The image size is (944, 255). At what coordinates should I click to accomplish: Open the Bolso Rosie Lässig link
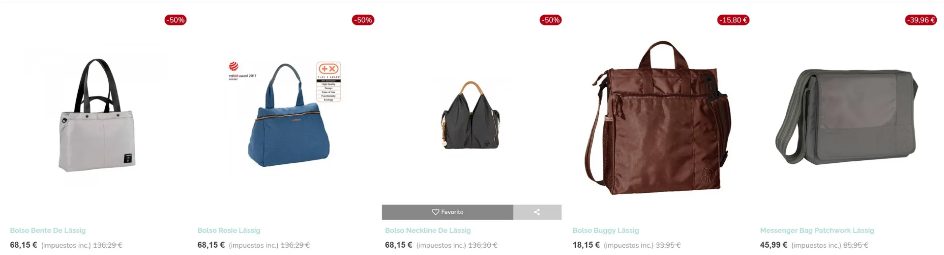[229, 230]
